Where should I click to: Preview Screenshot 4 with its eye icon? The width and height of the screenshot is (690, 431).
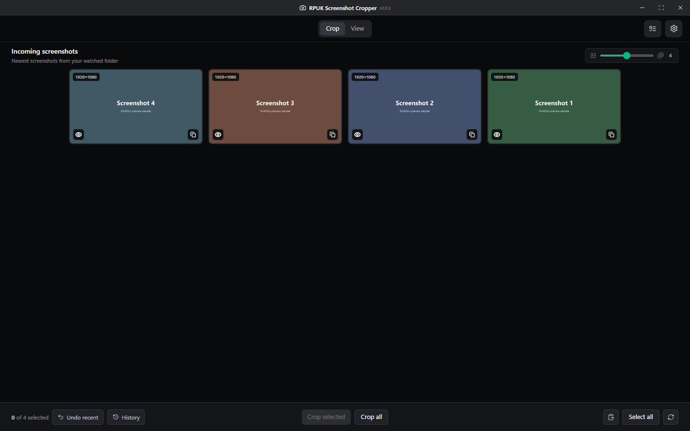79,135
